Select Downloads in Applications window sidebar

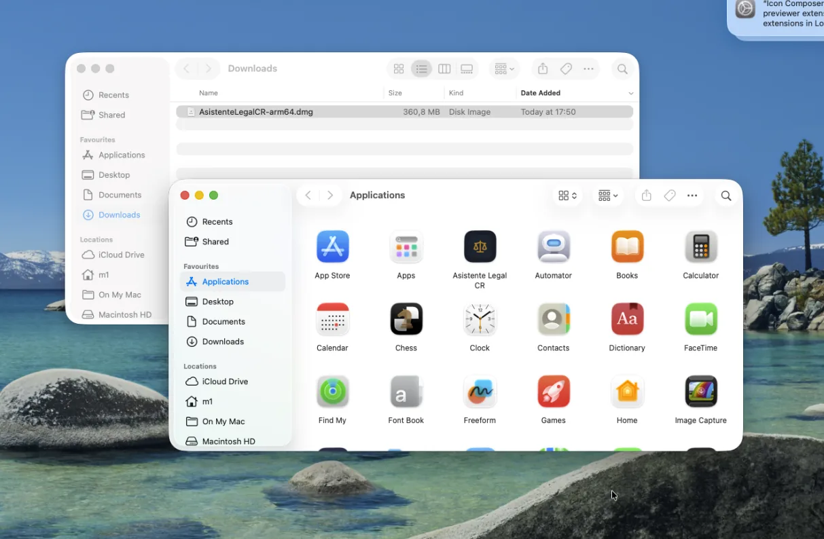[232, 341]
